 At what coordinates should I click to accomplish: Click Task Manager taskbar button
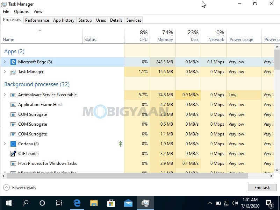pos(145,203)
